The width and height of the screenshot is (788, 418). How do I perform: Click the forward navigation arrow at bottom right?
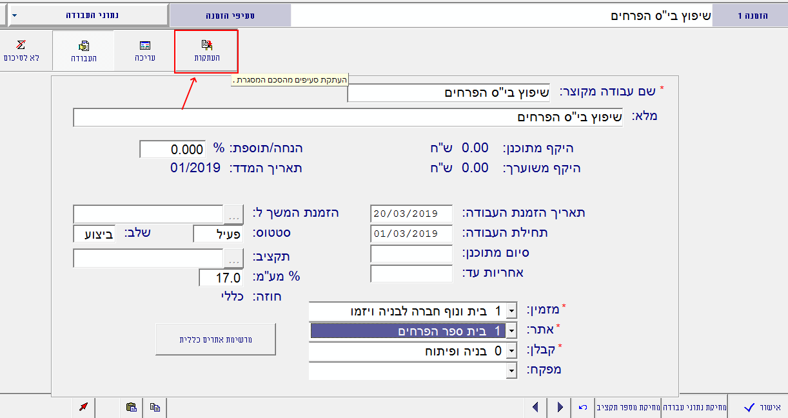click(x=560, y=406)
